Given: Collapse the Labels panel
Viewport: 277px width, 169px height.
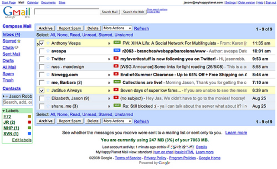Looking at the screenshot, I should (3, 111).
